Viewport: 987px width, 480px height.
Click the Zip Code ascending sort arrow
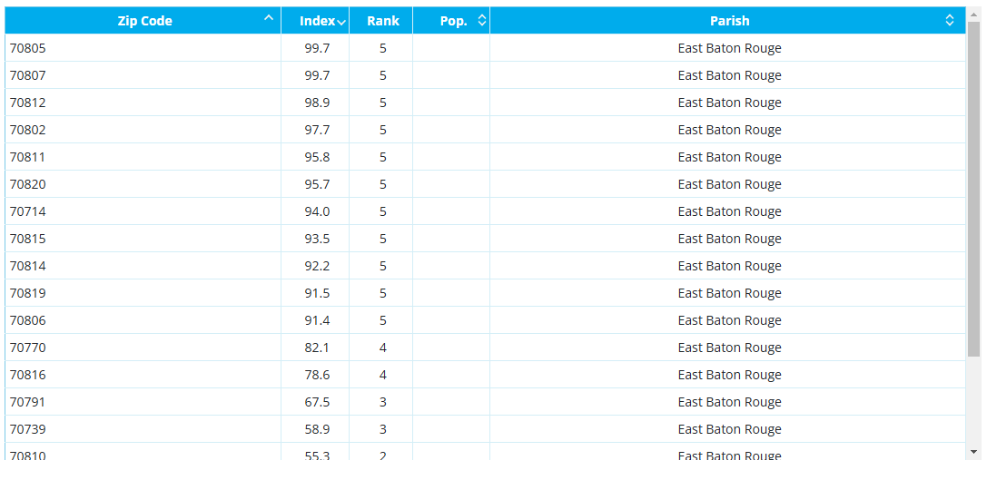click(269, 17)
